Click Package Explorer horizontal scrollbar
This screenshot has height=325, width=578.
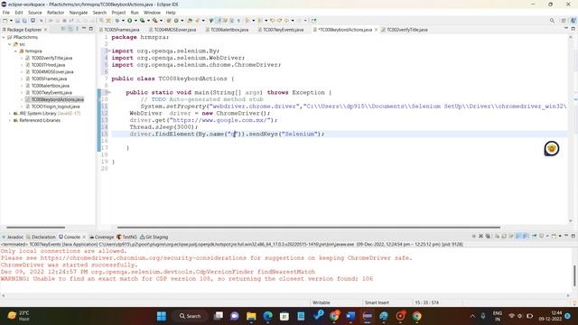[x=36, y=227]
